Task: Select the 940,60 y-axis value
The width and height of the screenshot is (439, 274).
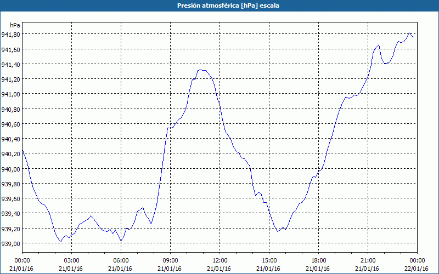Action: (10, 124)
